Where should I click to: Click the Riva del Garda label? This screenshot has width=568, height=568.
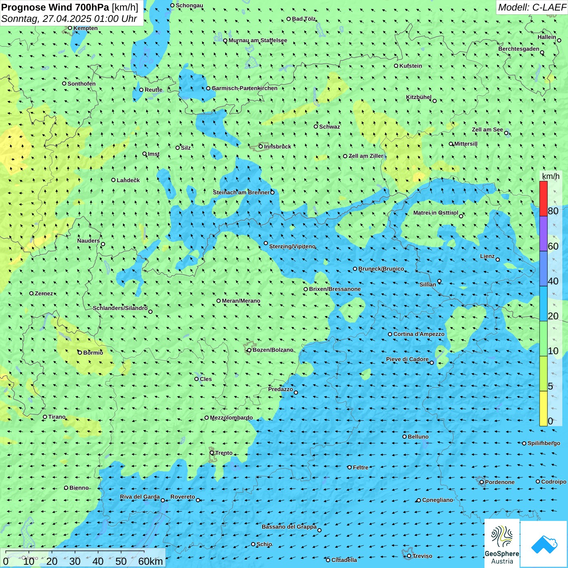(140, 497)
